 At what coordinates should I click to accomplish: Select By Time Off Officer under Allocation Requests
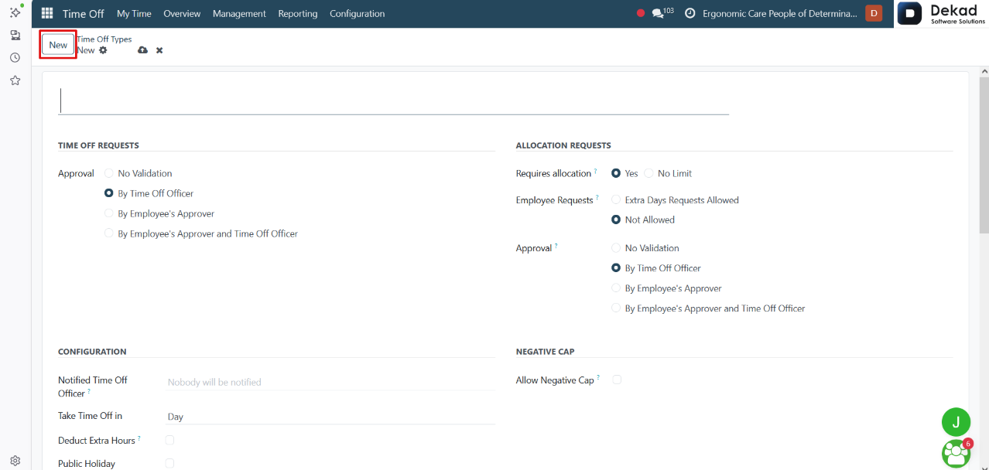coord(616,268)
